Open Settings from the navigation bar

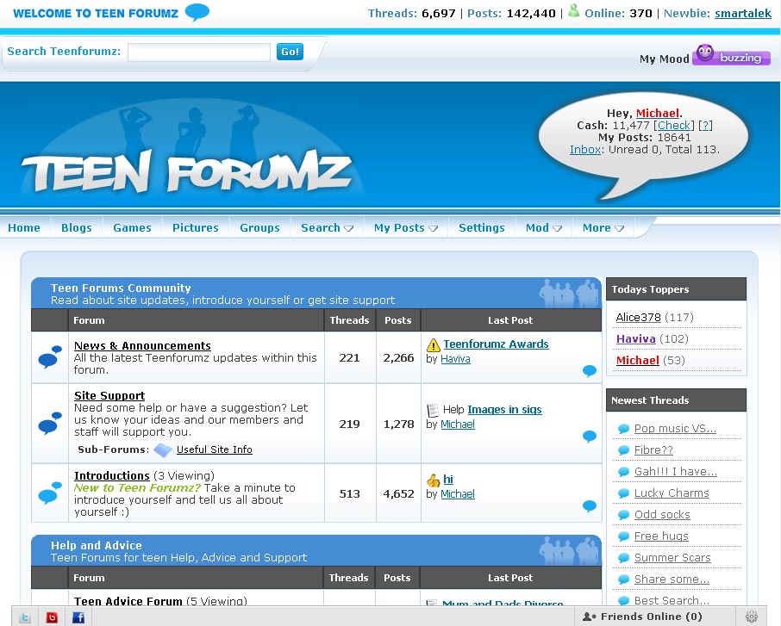[x=482, y=228]
